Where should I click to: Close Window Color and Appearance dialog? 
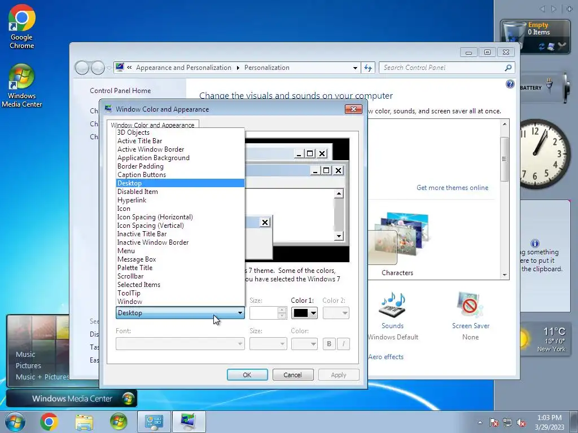[353, 109]
